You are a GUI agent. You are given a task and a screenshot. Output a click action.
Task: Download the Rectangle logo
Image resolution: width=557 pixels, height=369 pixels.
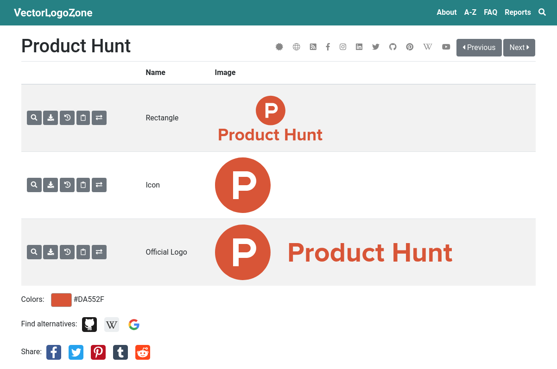[51, 118]
